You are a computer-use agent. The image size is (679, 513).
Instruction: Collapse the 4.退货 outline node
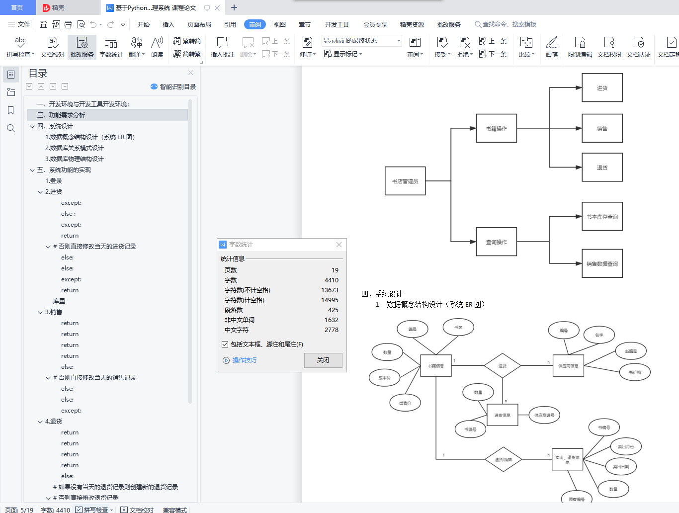pyautogui.click(x=40, y=422)
